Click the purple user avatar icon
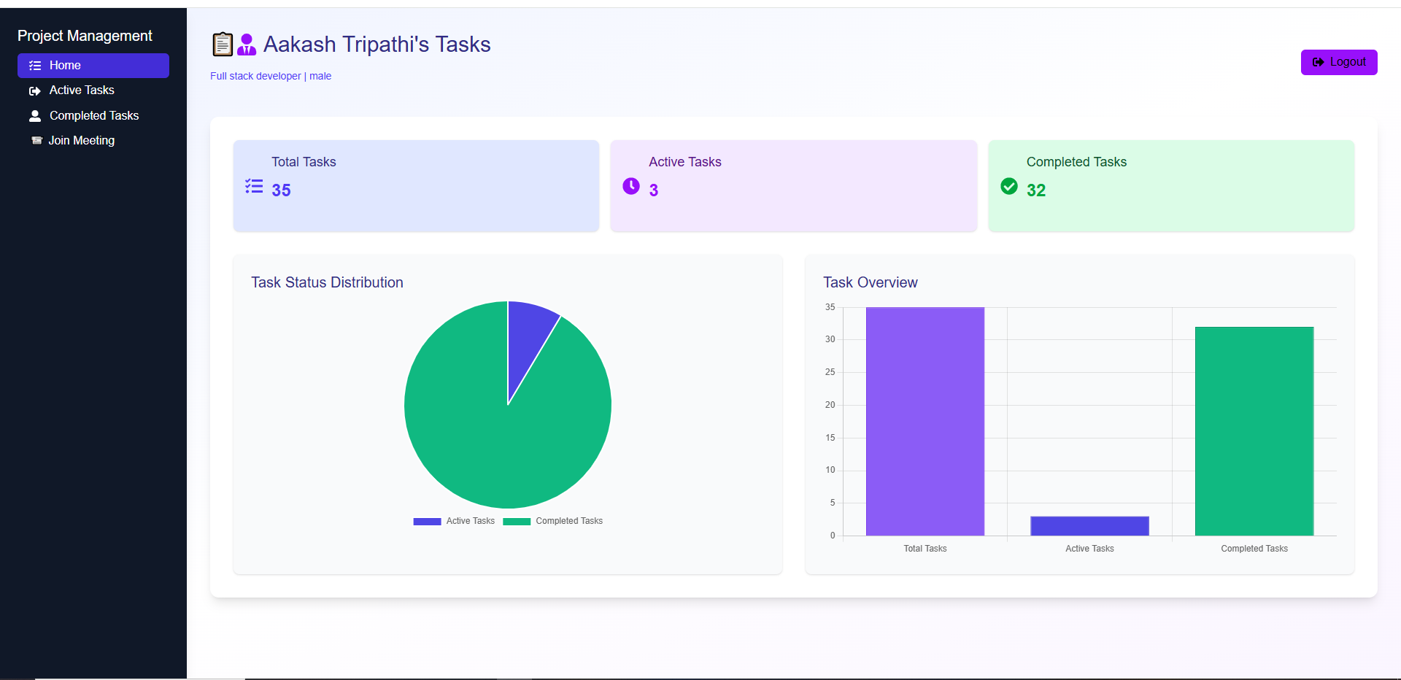1401x680 pixels. click(247, 45)
